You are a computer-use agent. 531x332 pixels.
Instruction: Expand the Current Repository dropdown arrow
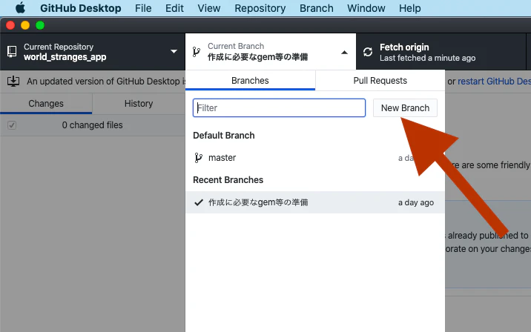[x=174, y=51]
